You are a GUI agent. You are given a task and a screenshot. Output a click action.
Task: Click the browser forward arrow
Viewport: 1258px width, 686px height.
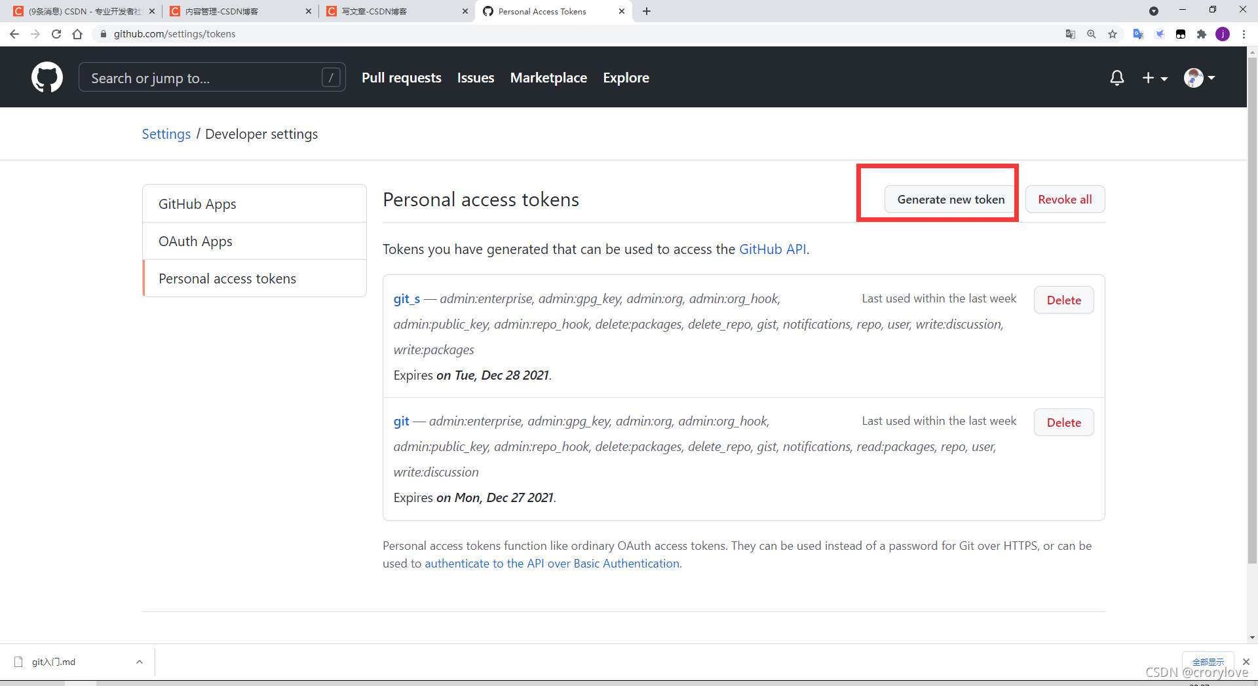(x=35, y=34)
